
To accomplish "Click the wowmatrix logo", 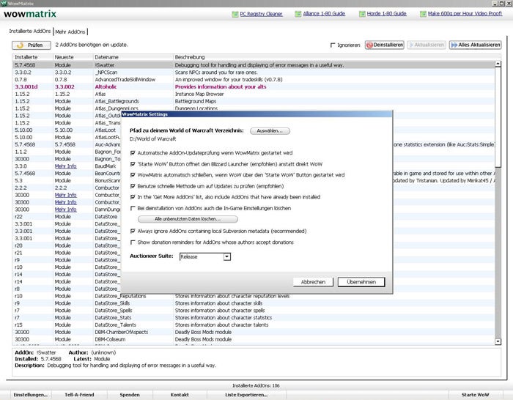I will coord(30,14).
